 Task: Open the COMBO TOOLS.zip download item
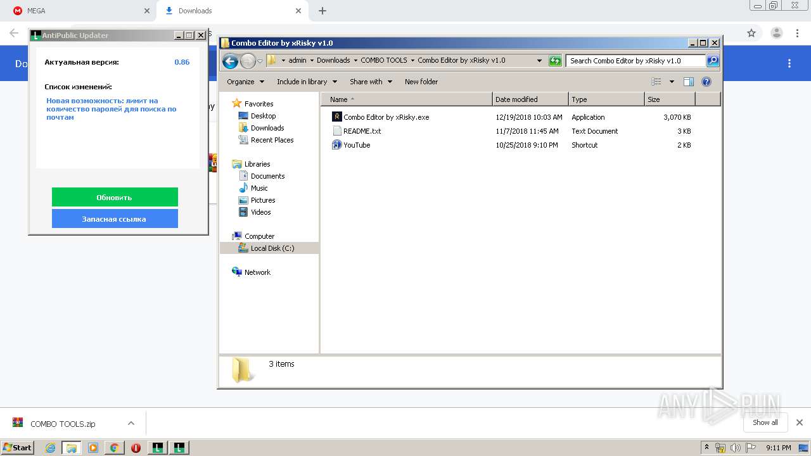pos(64,424)
